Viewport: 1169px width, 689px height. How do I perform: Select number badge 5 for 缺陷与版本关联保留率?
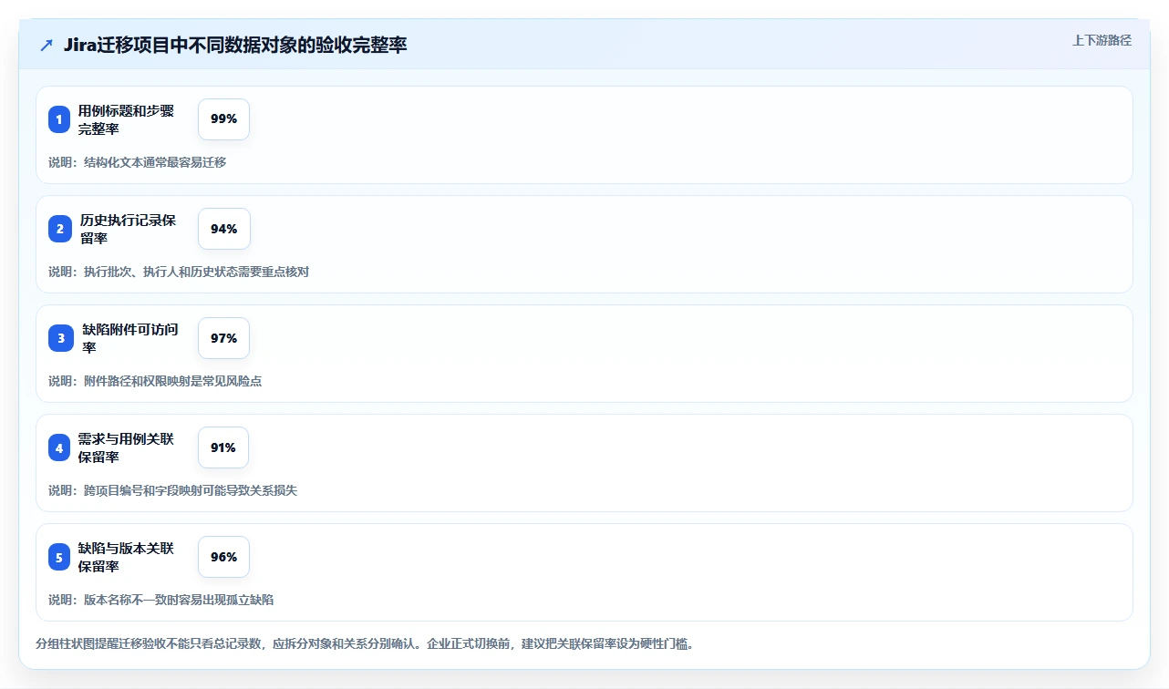pyautogui.click(x=59, y=557)
